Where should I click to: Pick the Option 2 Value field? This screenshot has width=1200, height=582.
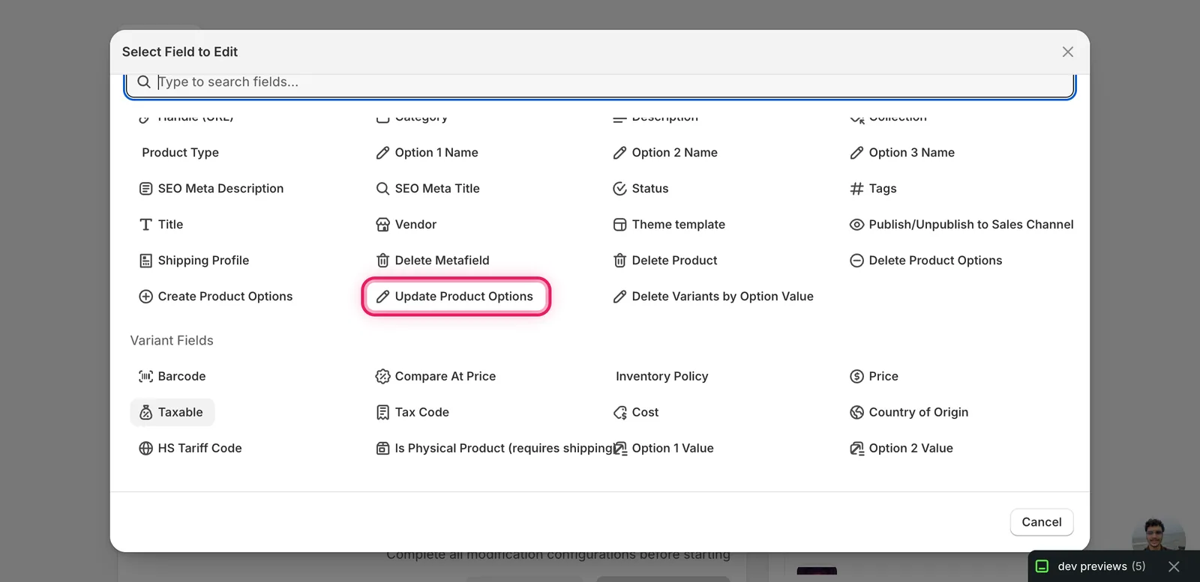coord(901,449)
